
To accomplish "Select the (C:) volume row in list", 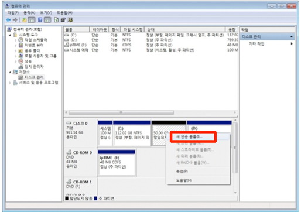I will 151,35.
